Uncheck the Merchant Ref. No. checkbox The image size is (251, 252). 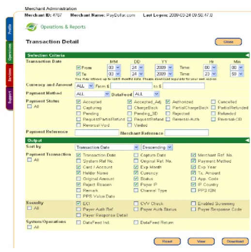tap(193, 155)
